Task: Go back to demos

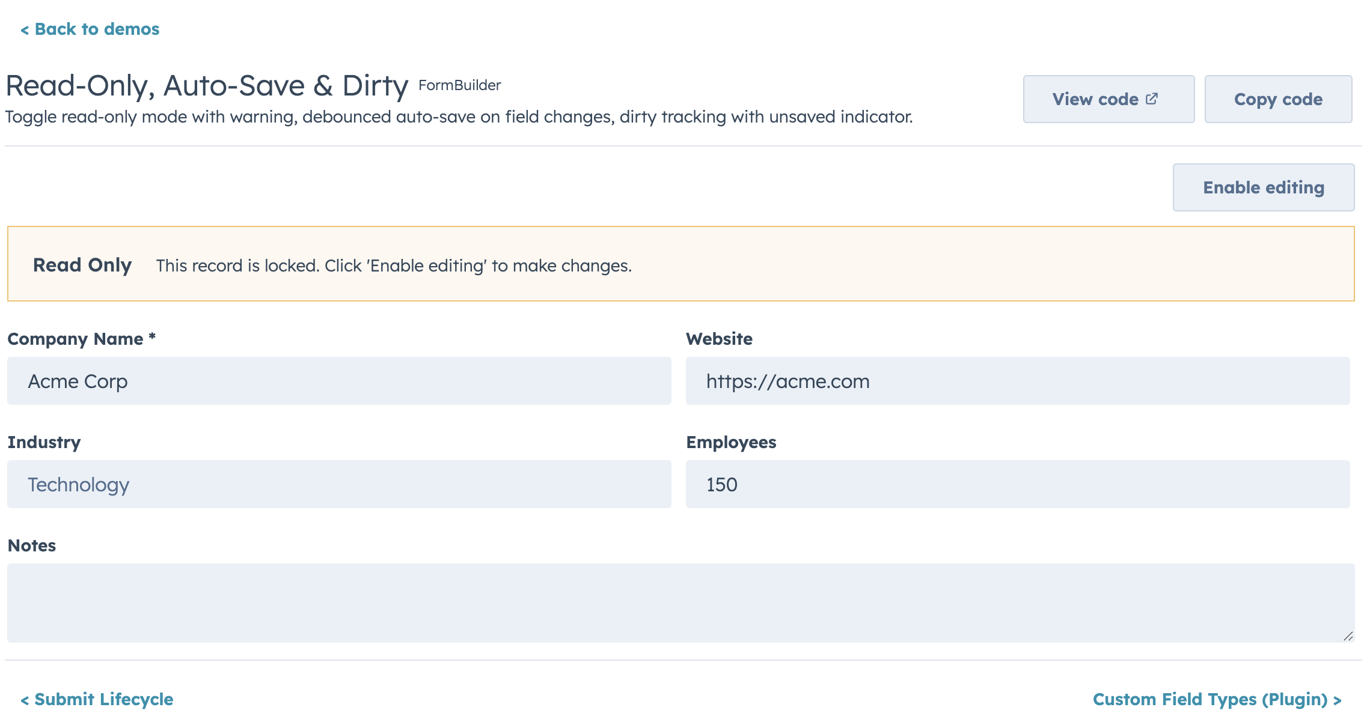Action: 90,29
